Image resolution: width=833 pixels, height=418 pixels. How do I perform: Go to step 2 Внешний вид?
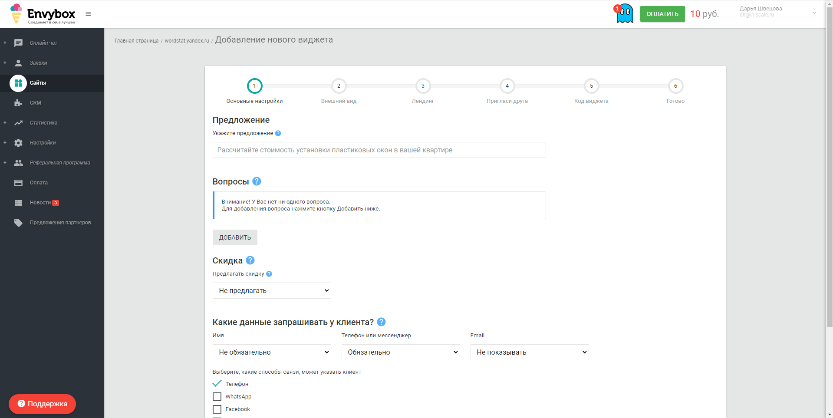[339, 86]
